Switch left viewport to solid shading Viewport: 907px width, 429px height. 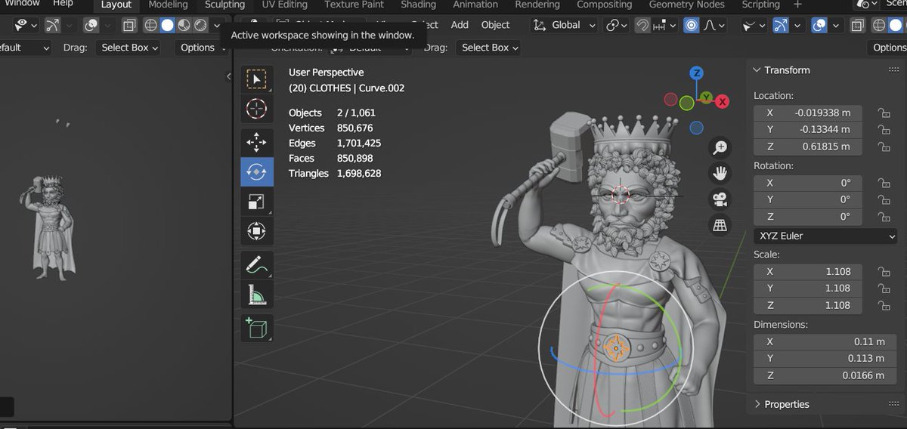[x=167, y=25]
